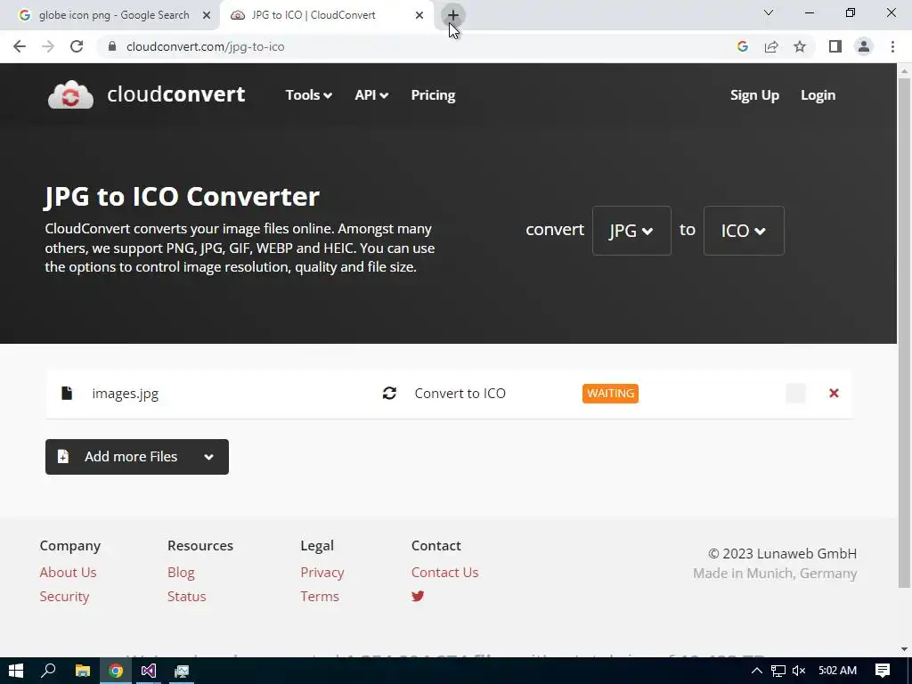Click the images.jpg file name
Screen dimensions: 912x684
125,394
